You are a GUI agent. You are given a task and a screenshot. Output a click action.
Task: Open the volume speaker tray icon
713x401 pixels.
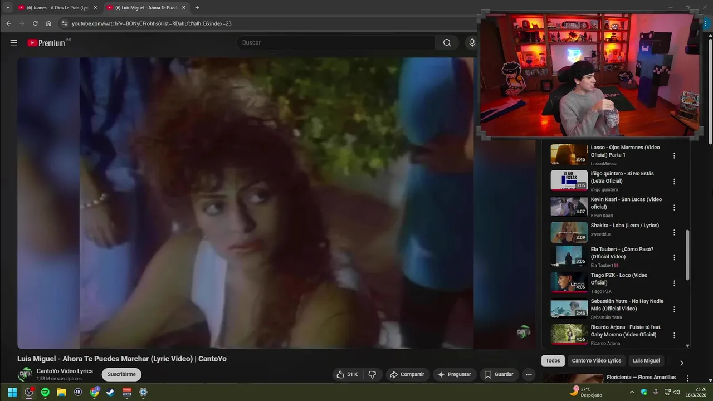[676, 392]
